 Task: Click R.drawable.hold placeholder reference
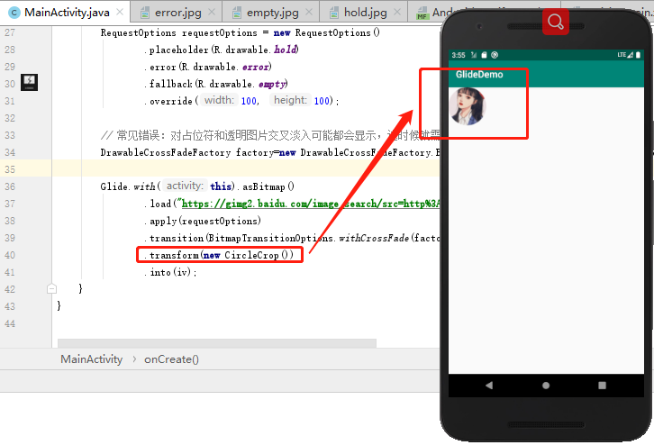256,50
